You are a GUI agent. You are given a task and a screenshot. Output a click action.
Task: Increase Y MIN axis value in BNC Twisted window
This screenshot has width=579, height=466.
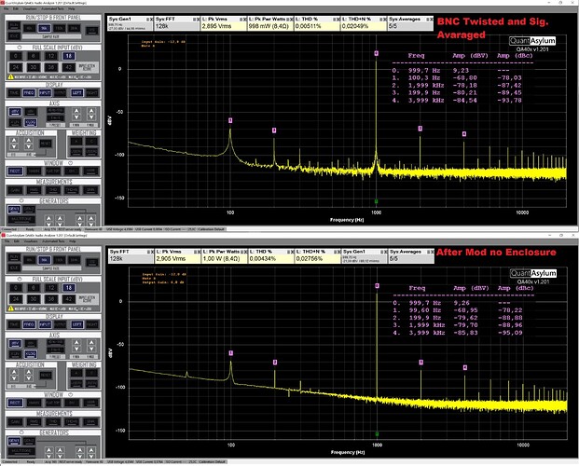pyautogui.click(x=76, y=111)
